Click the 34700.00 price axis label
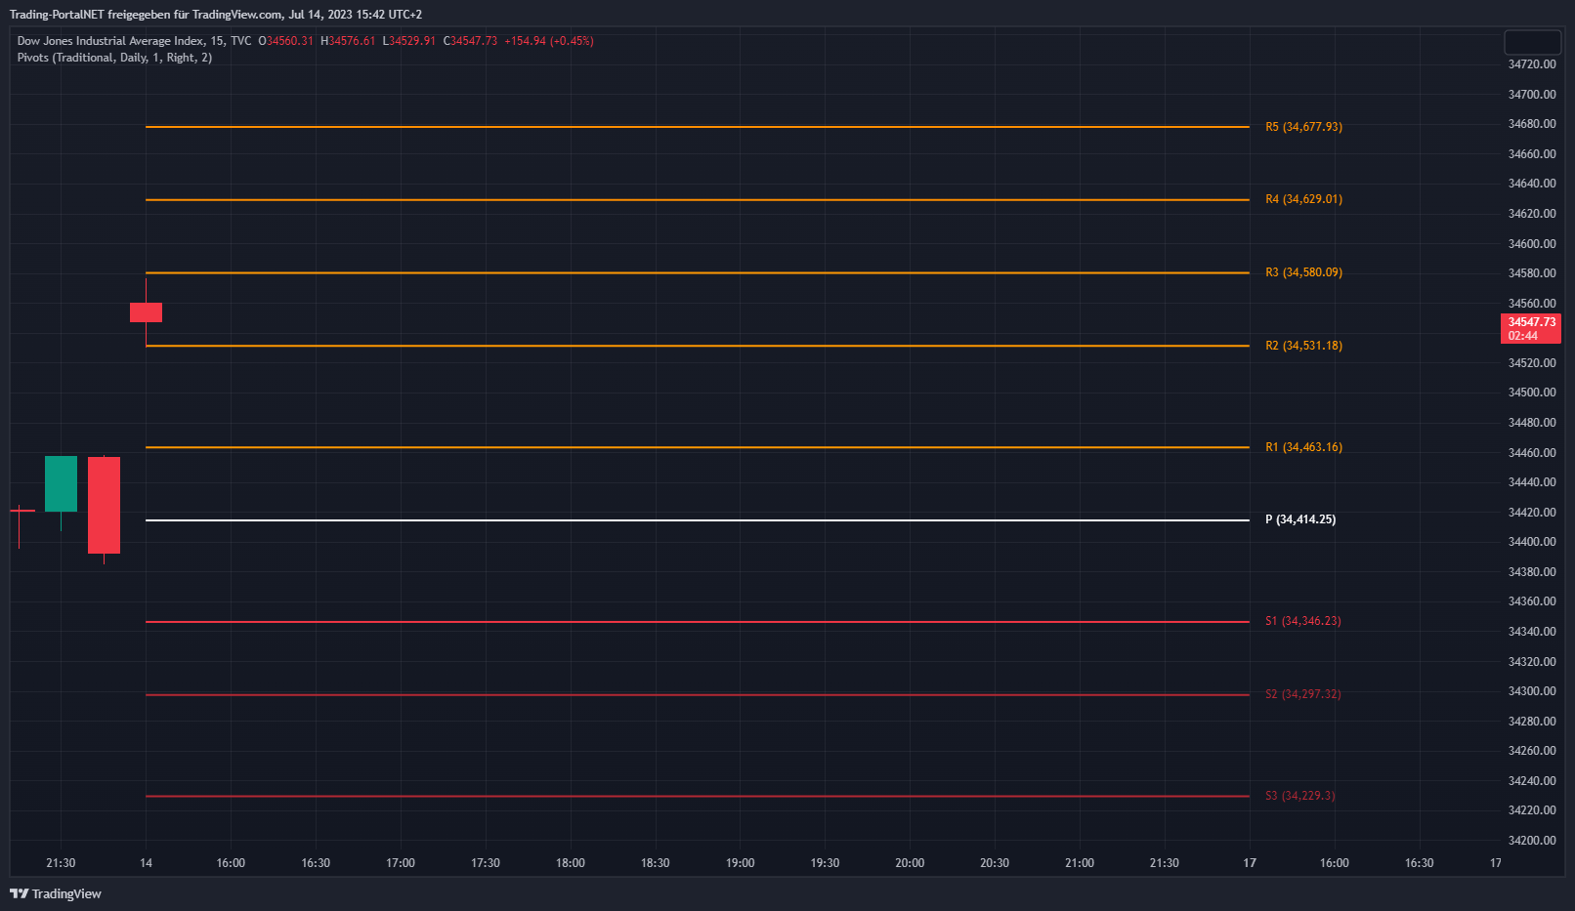 [1532, 95]
